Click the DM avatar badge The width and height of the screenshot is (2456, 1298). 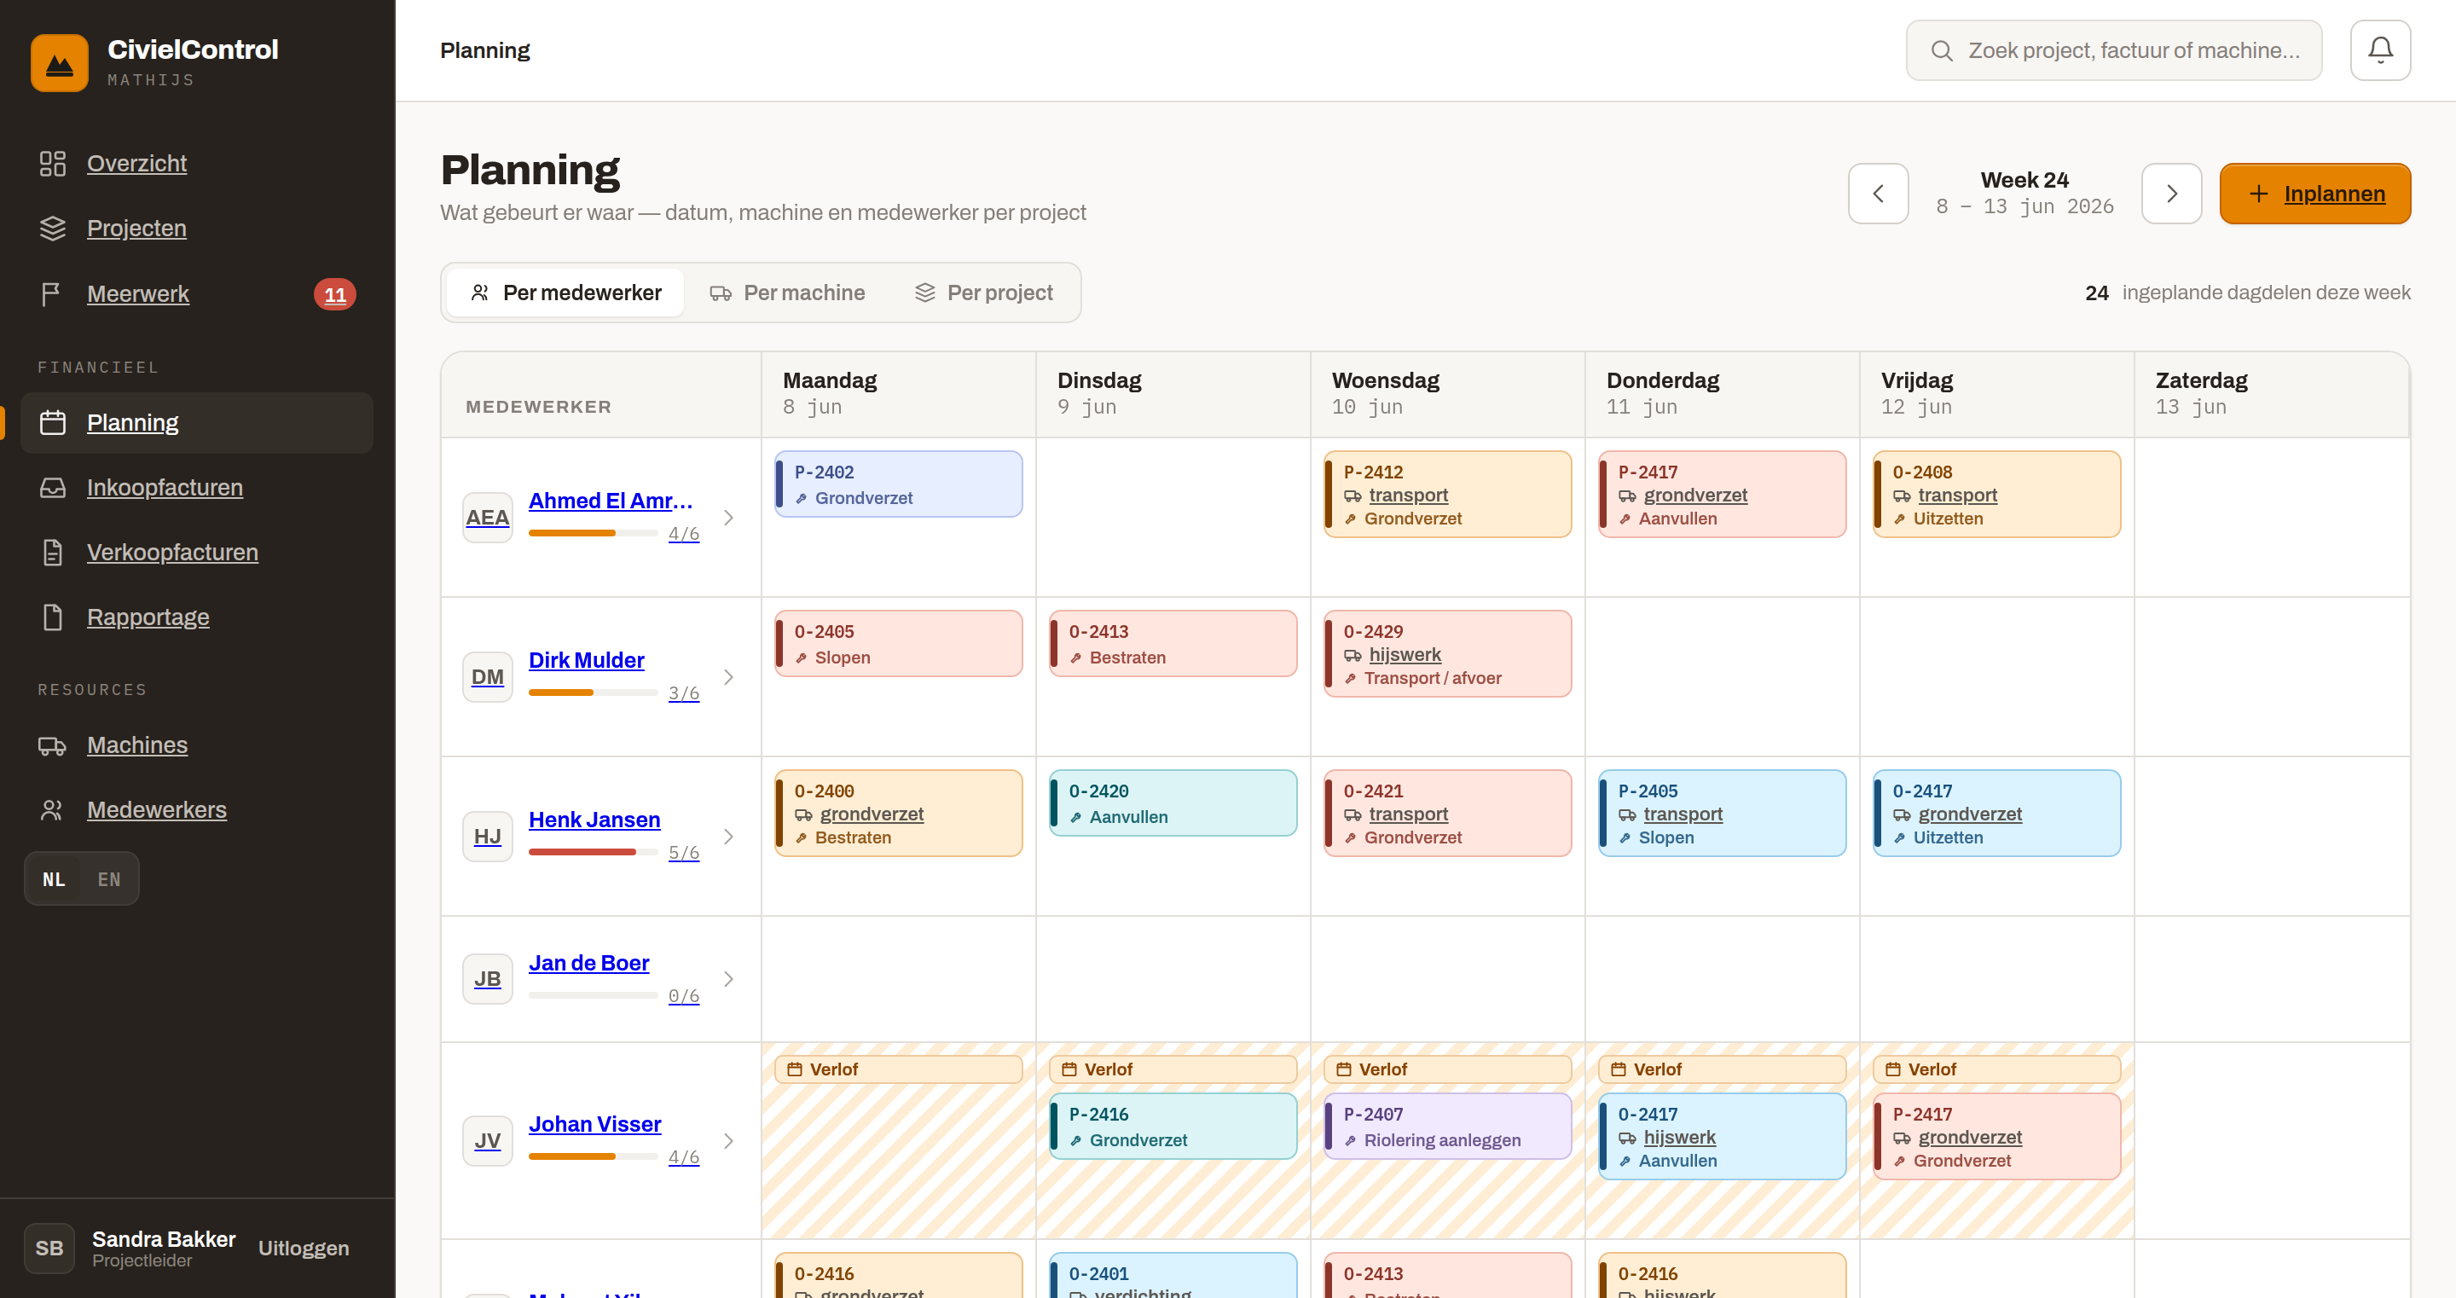[487, 676]
